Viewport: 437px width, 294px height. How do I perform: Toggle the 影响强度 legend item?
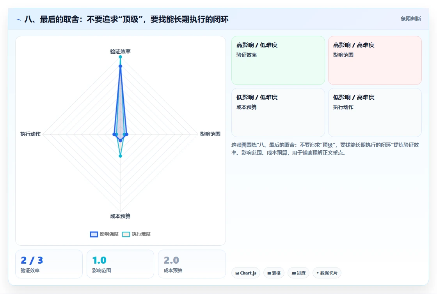click(104, 234)
